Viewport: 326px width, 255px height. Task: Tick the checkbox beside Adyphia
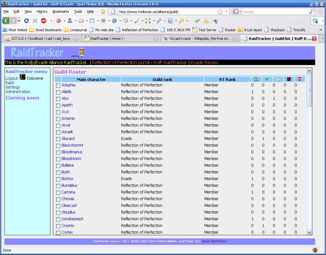[58, 85]
